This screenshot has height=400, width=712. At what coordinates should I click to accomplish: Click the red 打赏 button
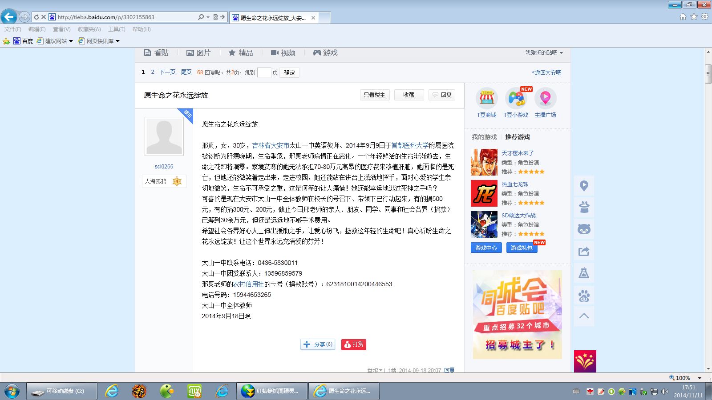click(354, 344)
